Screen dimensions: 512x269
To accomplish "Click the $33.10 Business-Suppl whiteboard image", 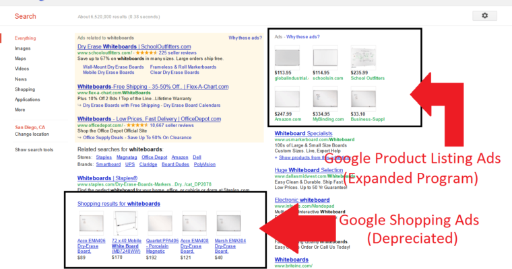I will click(363, 99).
